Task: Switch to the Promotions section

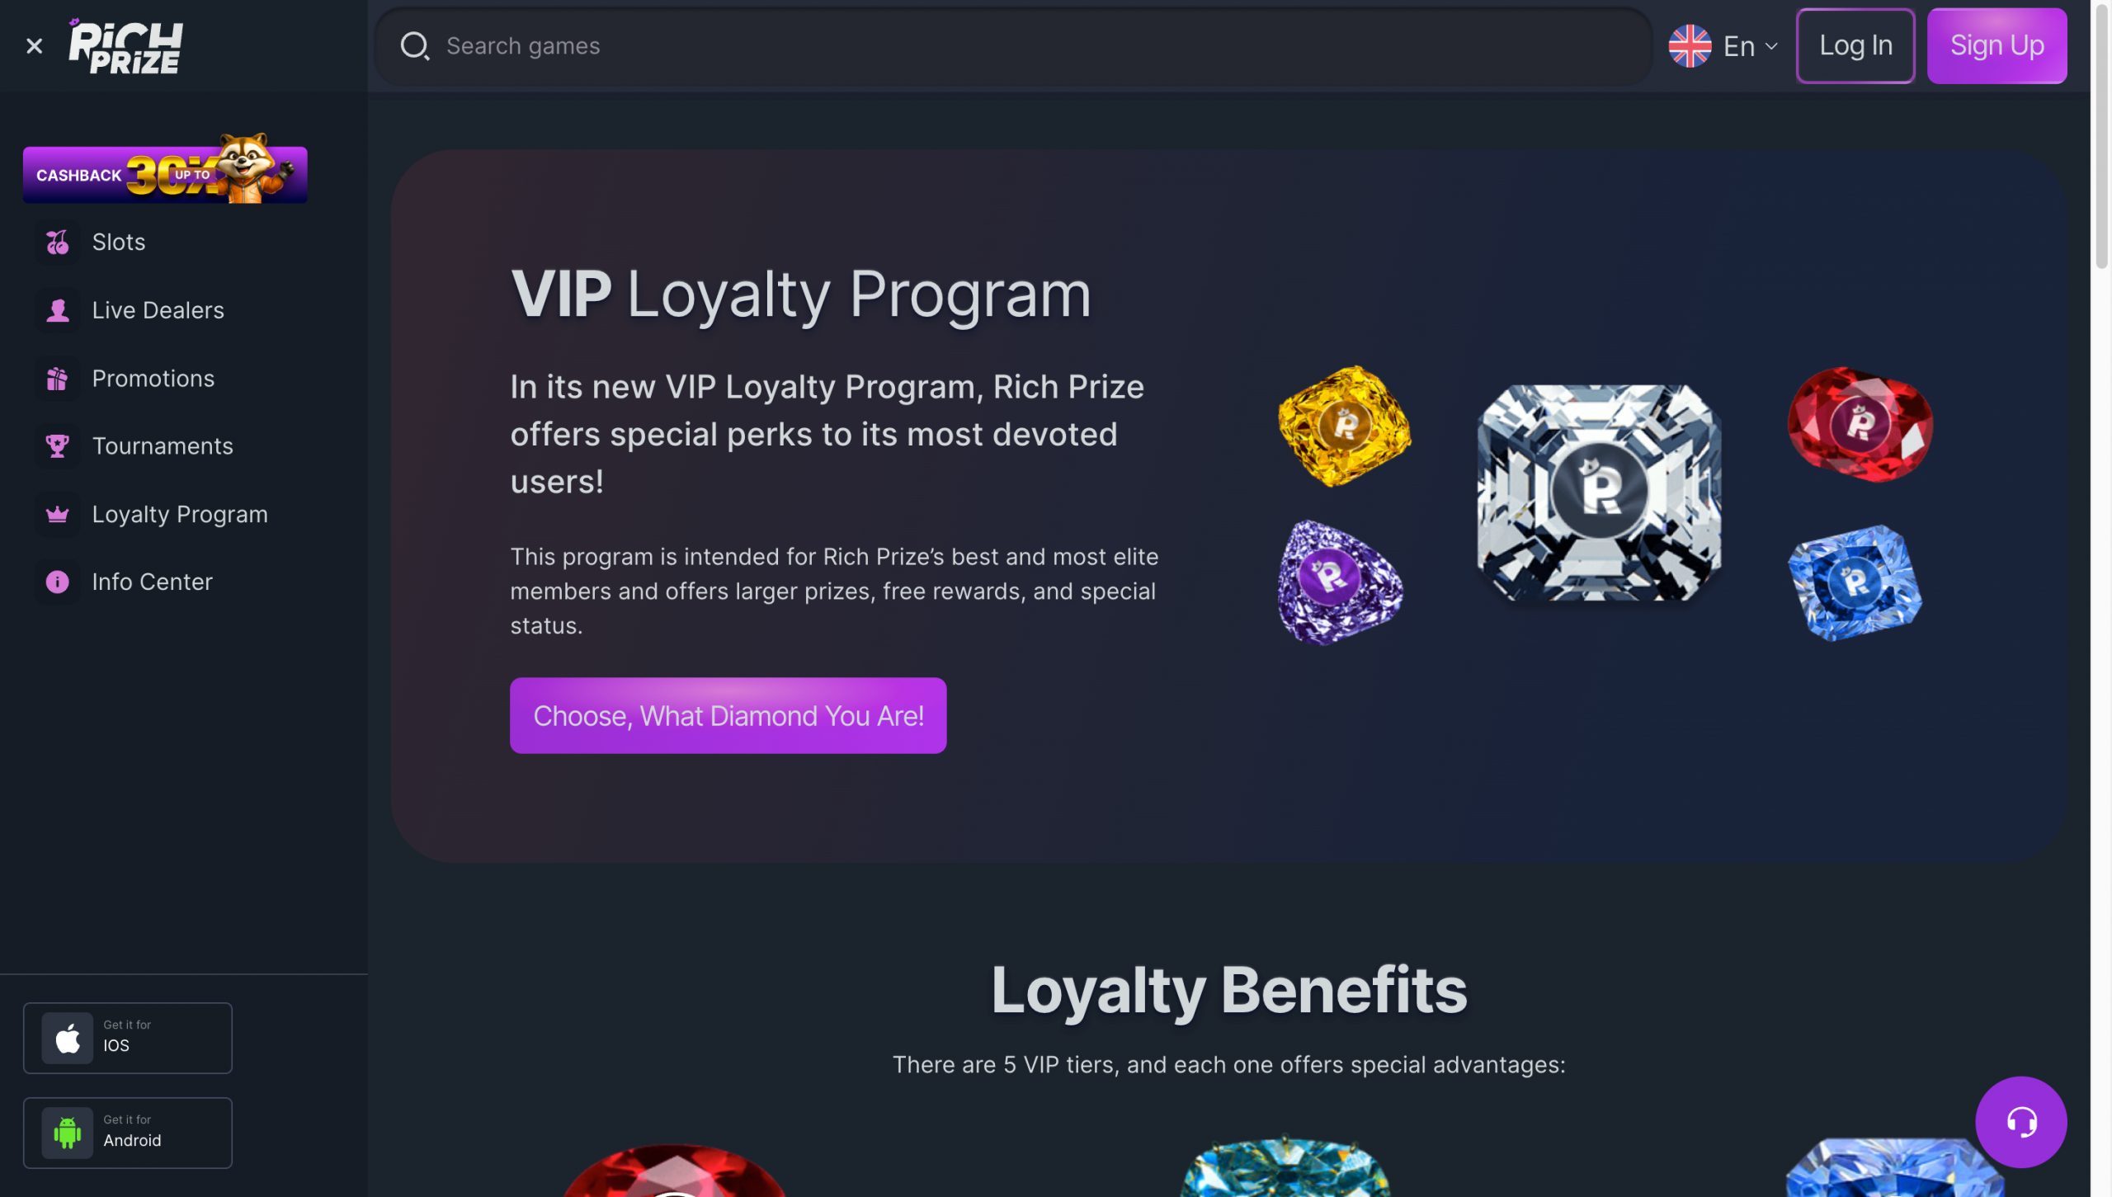Action: click(153, 378)
